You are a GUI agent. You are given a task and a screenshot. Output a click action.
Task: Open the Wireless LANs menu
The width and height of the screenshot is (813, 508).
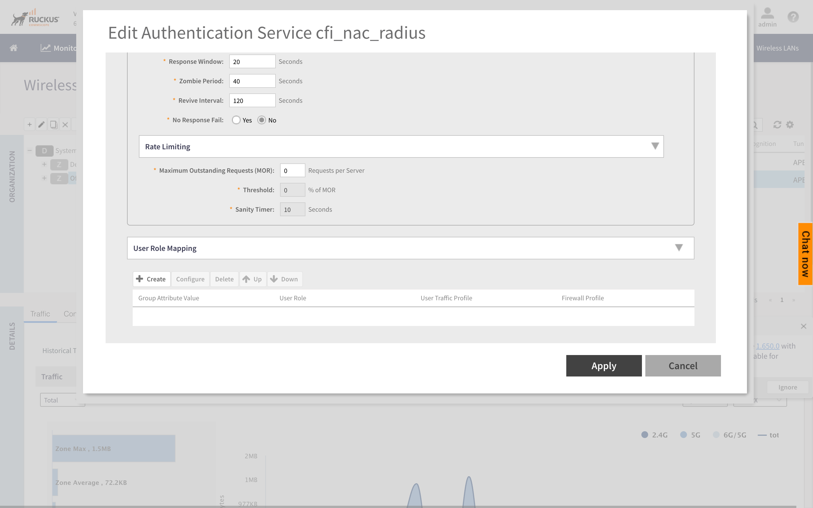point(777,48)
